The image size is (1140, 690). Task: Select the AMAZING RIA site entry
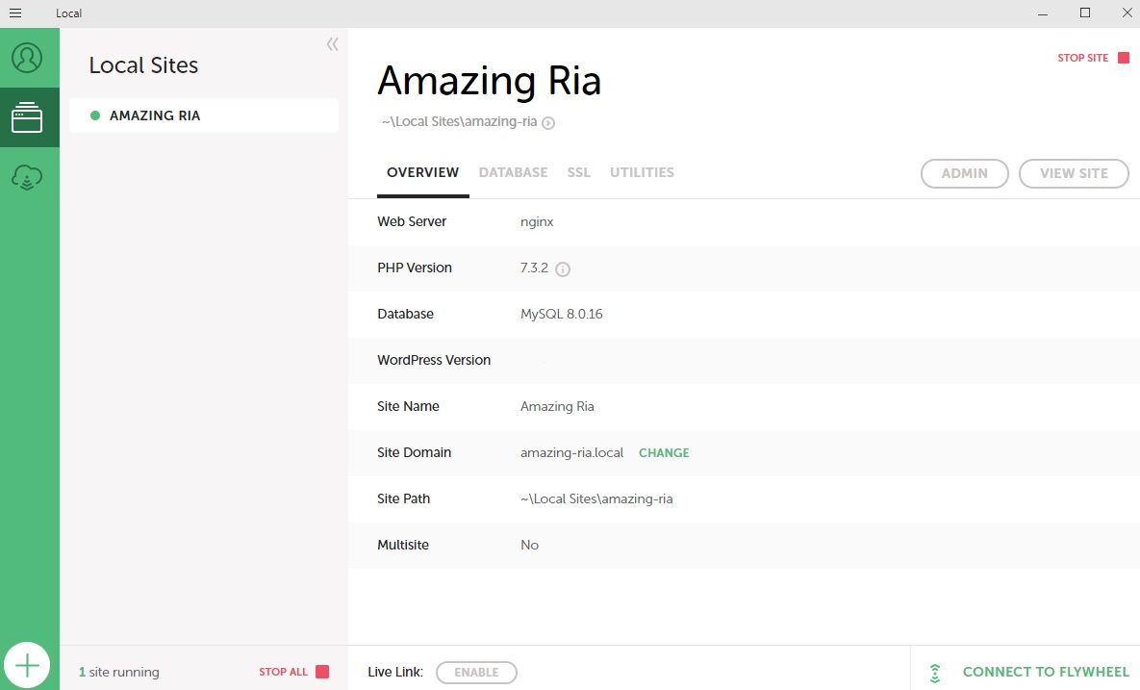pos(204,115)
